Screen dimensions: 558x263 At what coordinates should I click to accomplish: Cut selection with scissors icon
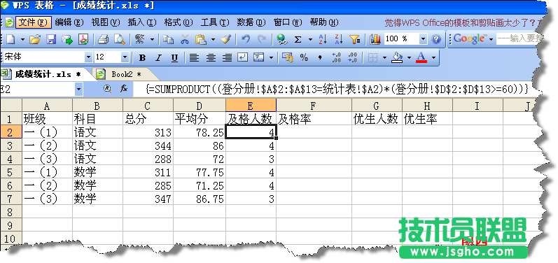tap(184, 39)
